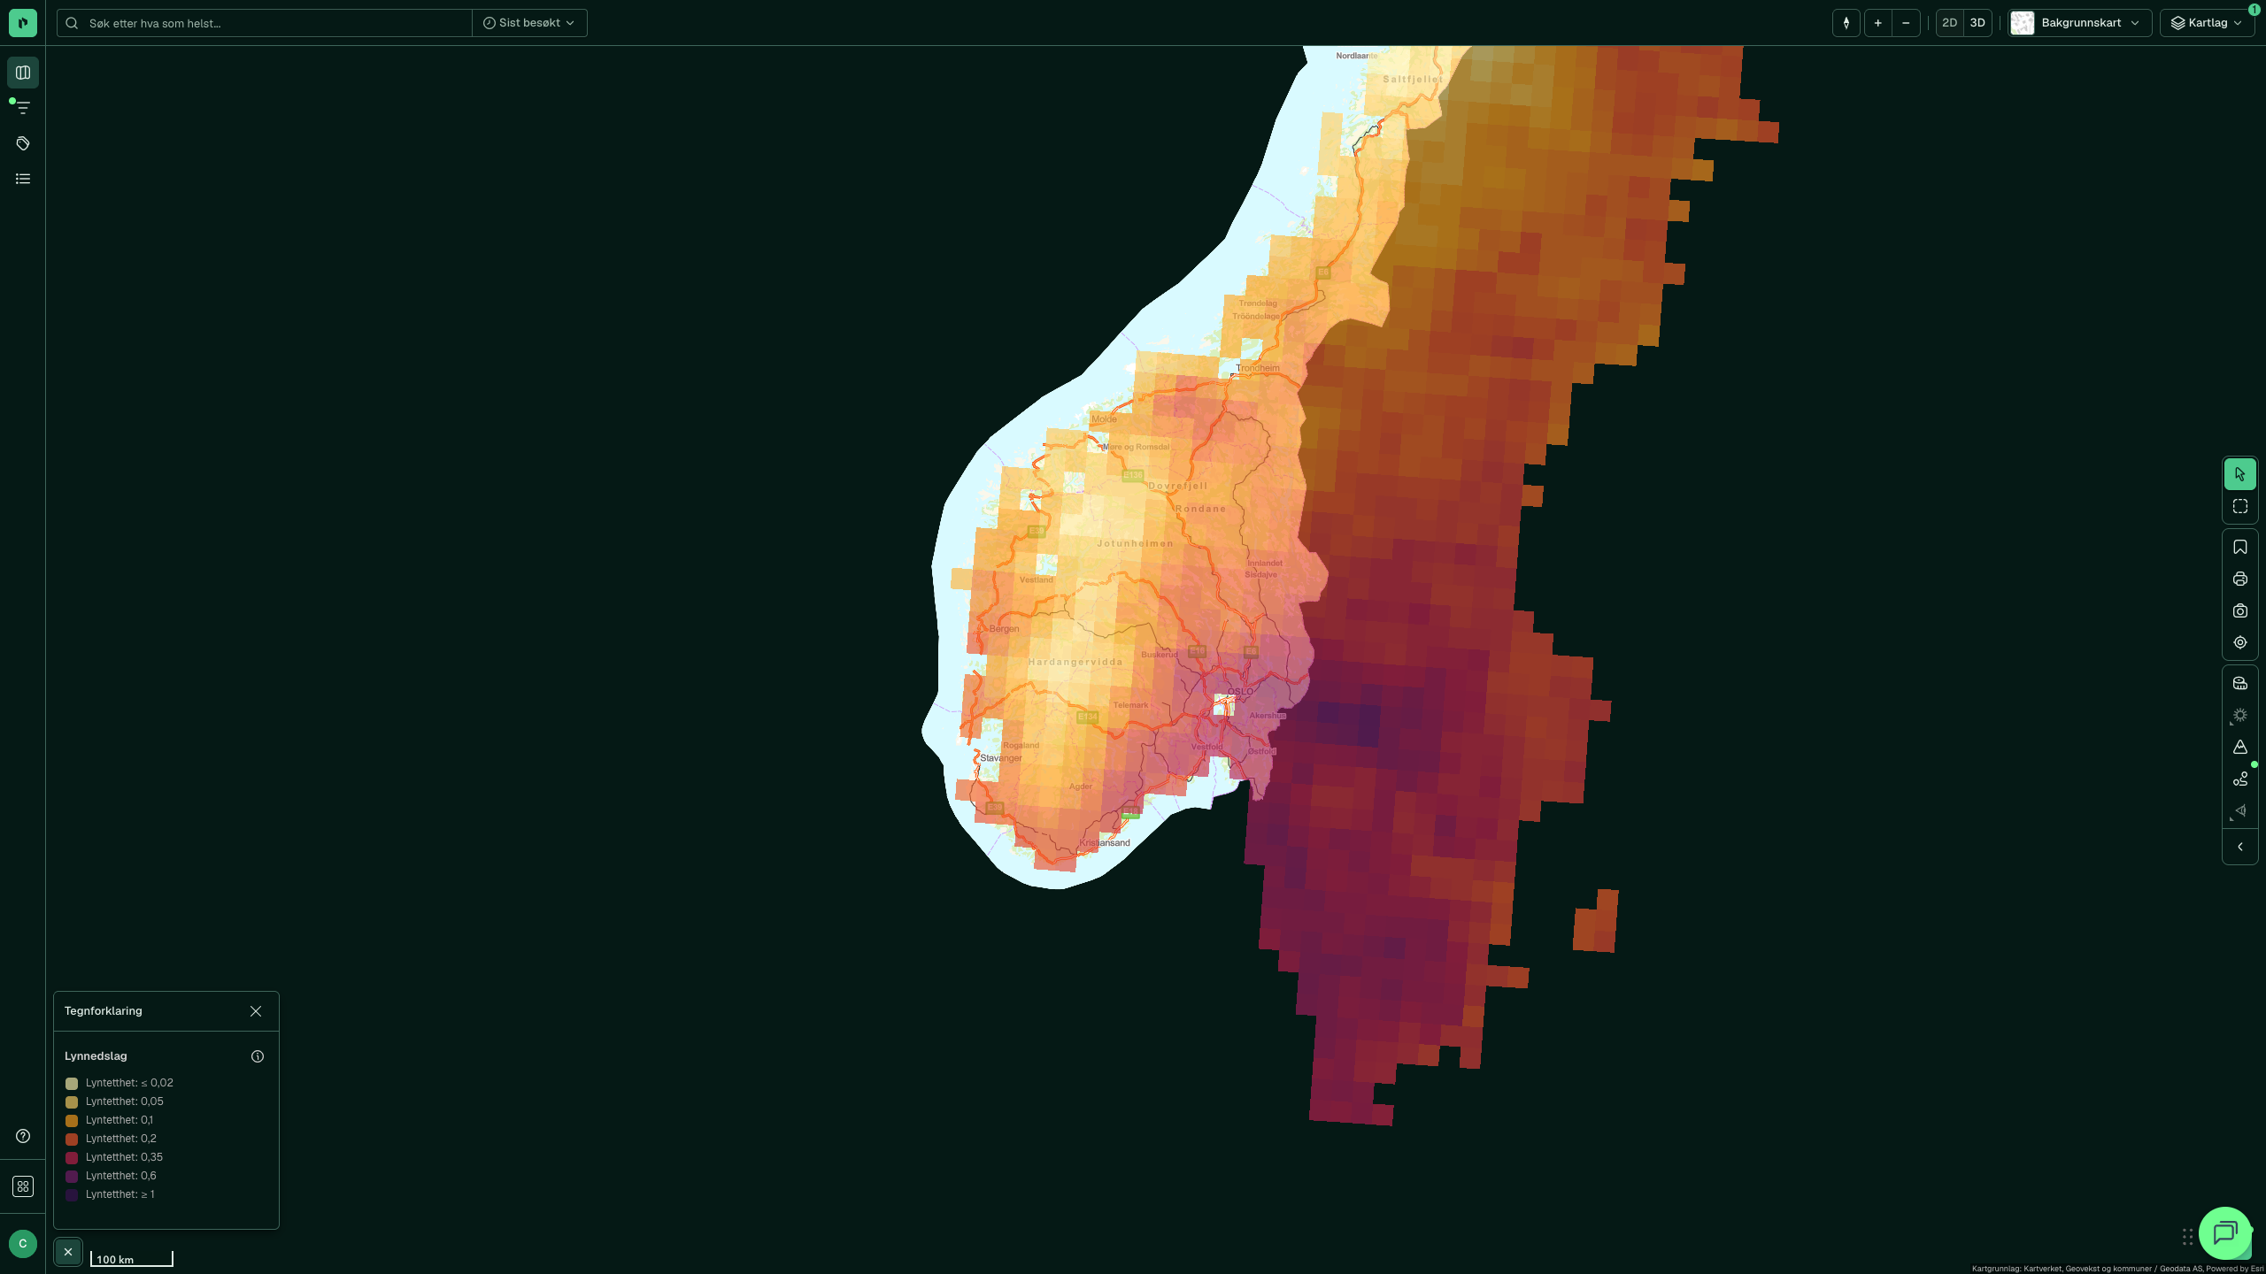
Task: Switch the map to 2D view
Action: click(1949, 23)
